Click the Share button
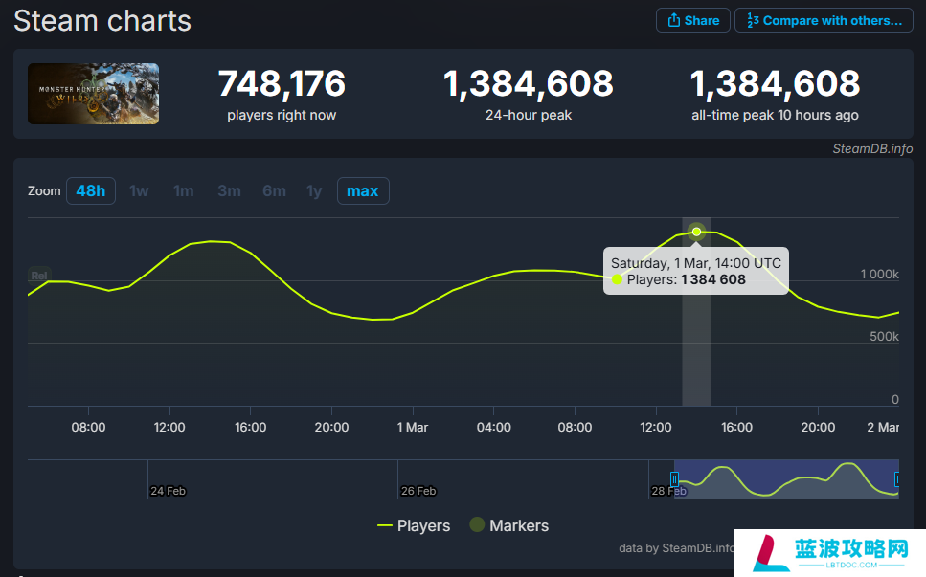This screenshot has width=926, height=577. [x=692, y=21]
